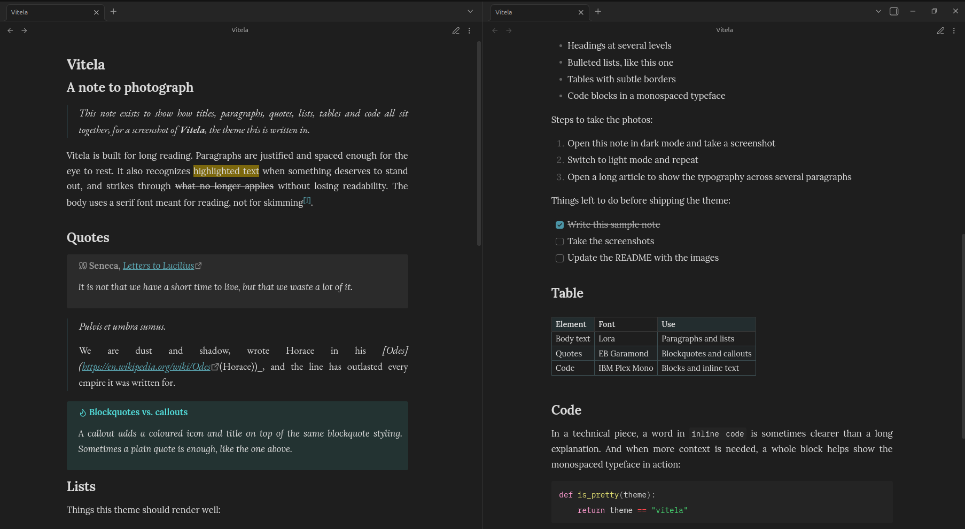Click the 'Lora' table cell
Screen dimensions: 965x529
[x=626, y=339]
